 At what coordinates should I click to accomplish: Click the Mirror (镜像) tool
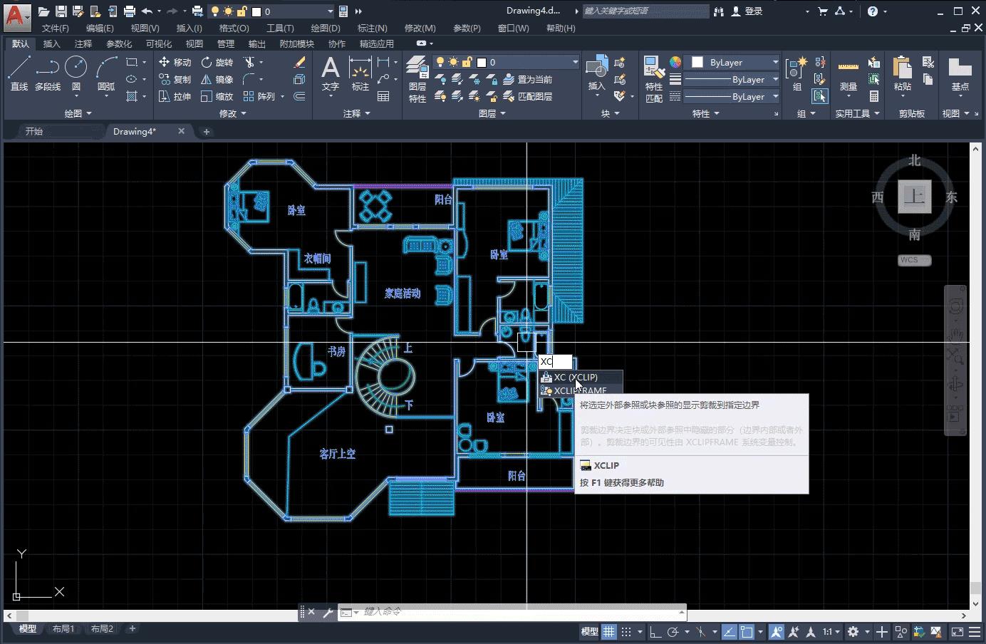point(217,79)
